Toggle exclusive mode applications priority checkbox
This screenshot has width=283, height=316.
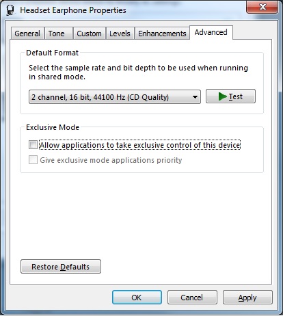click(33, 160)
